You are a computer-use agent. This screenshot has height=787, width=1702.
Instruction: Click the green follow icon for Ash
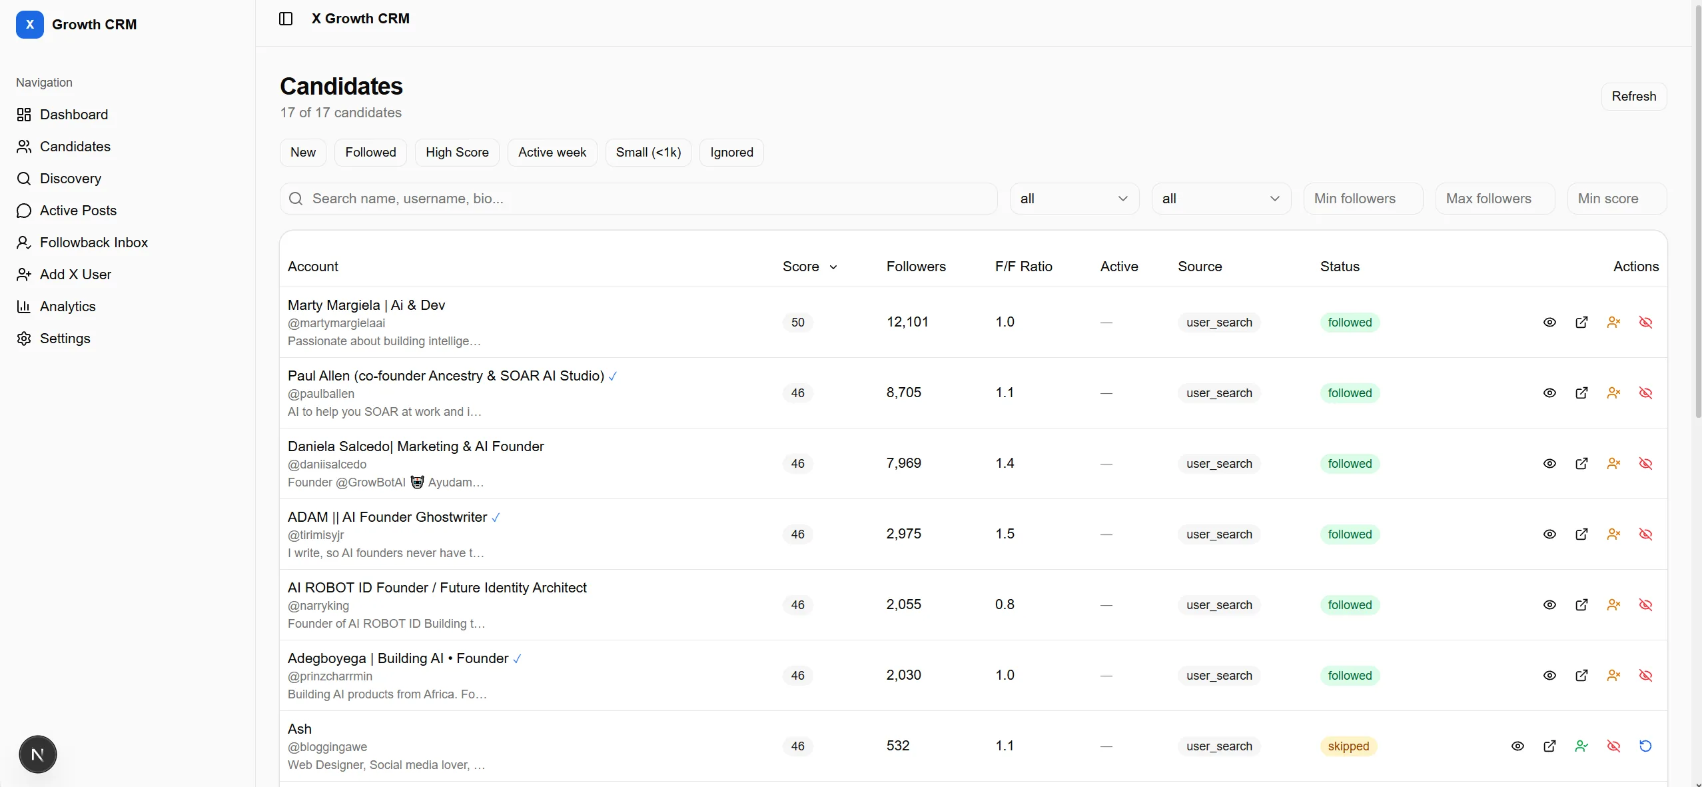[1581, 746]
